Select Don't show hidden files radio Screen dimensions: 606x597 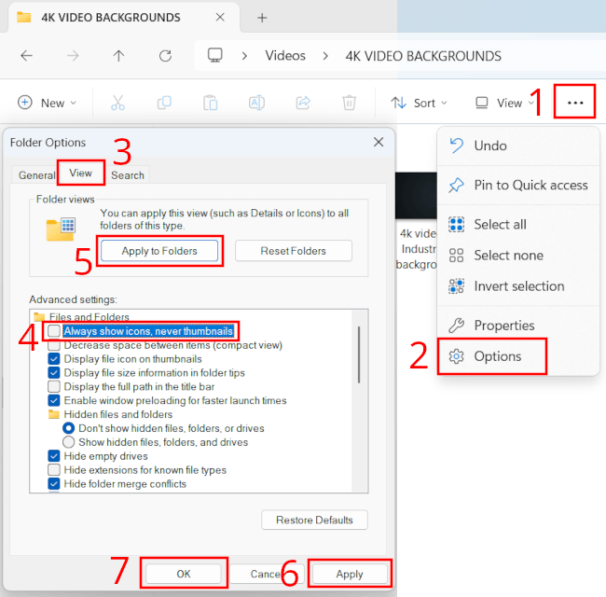tap(68, 428)
